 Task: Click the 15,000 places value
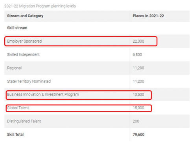pyautogui.click(x=138, y=108)
